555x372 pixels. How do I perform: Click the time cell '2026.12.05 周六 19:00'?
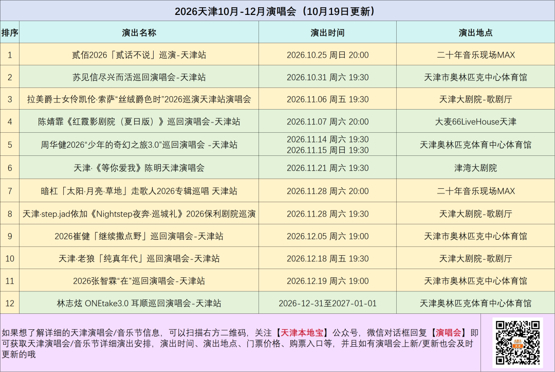(327, 236)
